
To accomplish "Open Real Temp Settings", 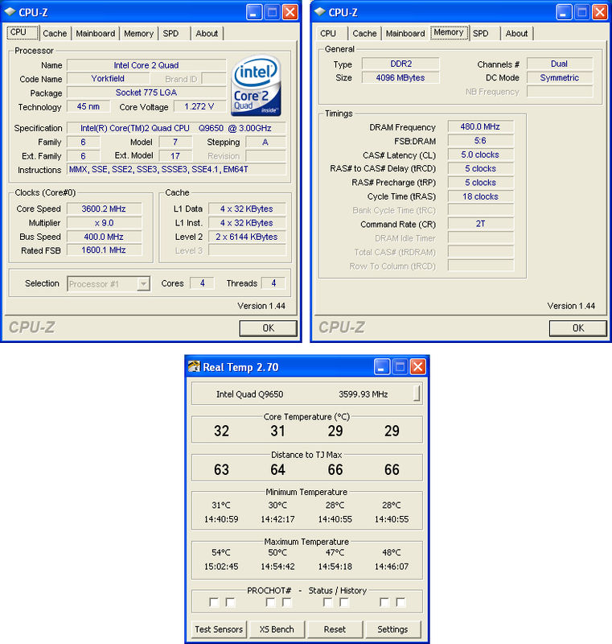I will [392, 629].
